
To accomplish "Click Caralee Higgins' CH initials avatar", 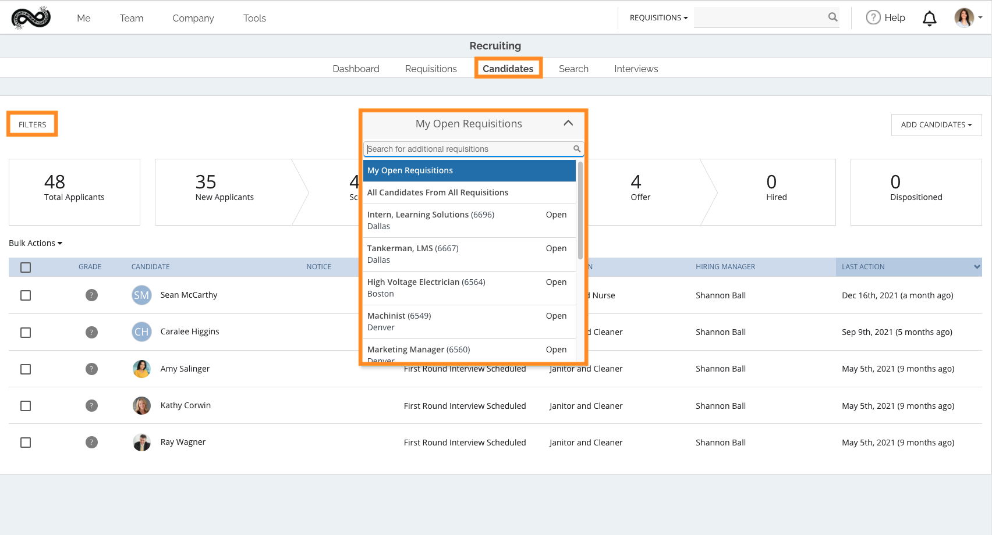I will coord(141,332).
